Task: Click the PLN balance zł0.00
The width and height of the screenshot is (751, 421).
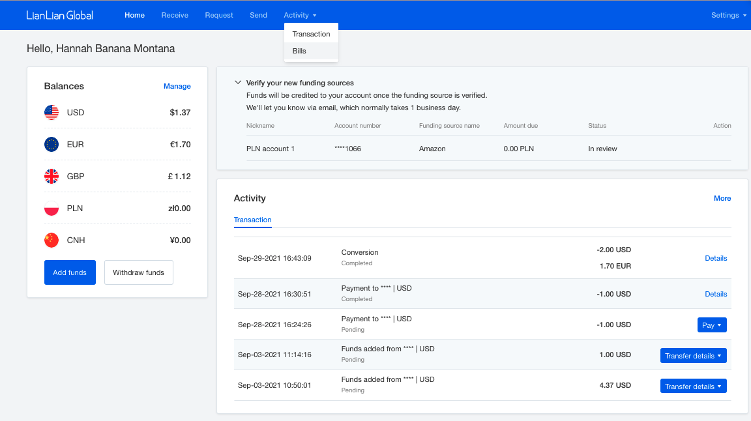Action: tap(179, 209)
